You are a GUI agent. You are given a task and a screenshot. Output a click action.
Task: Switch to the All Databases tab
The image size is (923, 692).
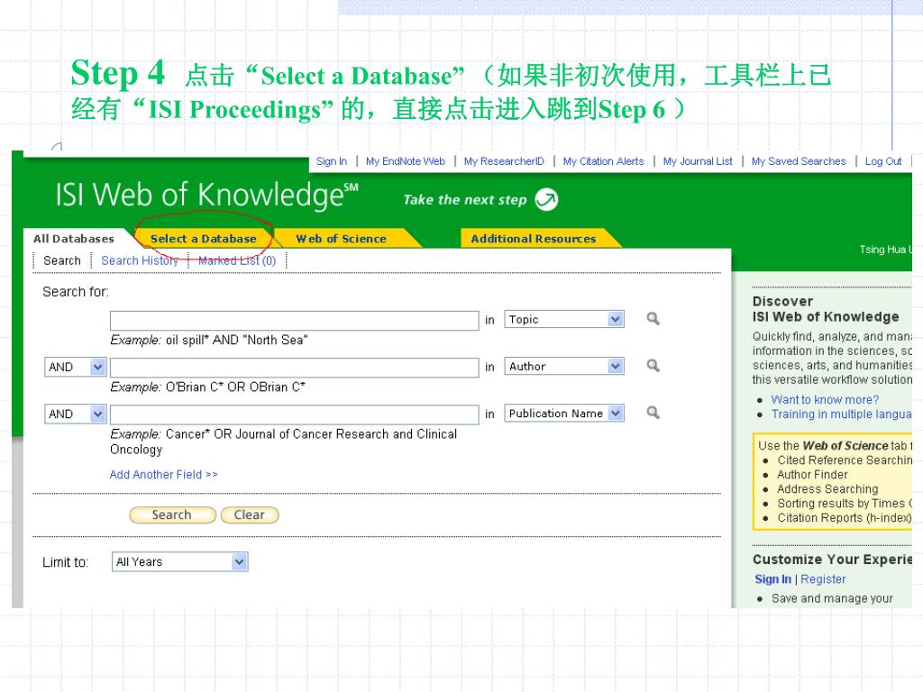tap(74, 238)
